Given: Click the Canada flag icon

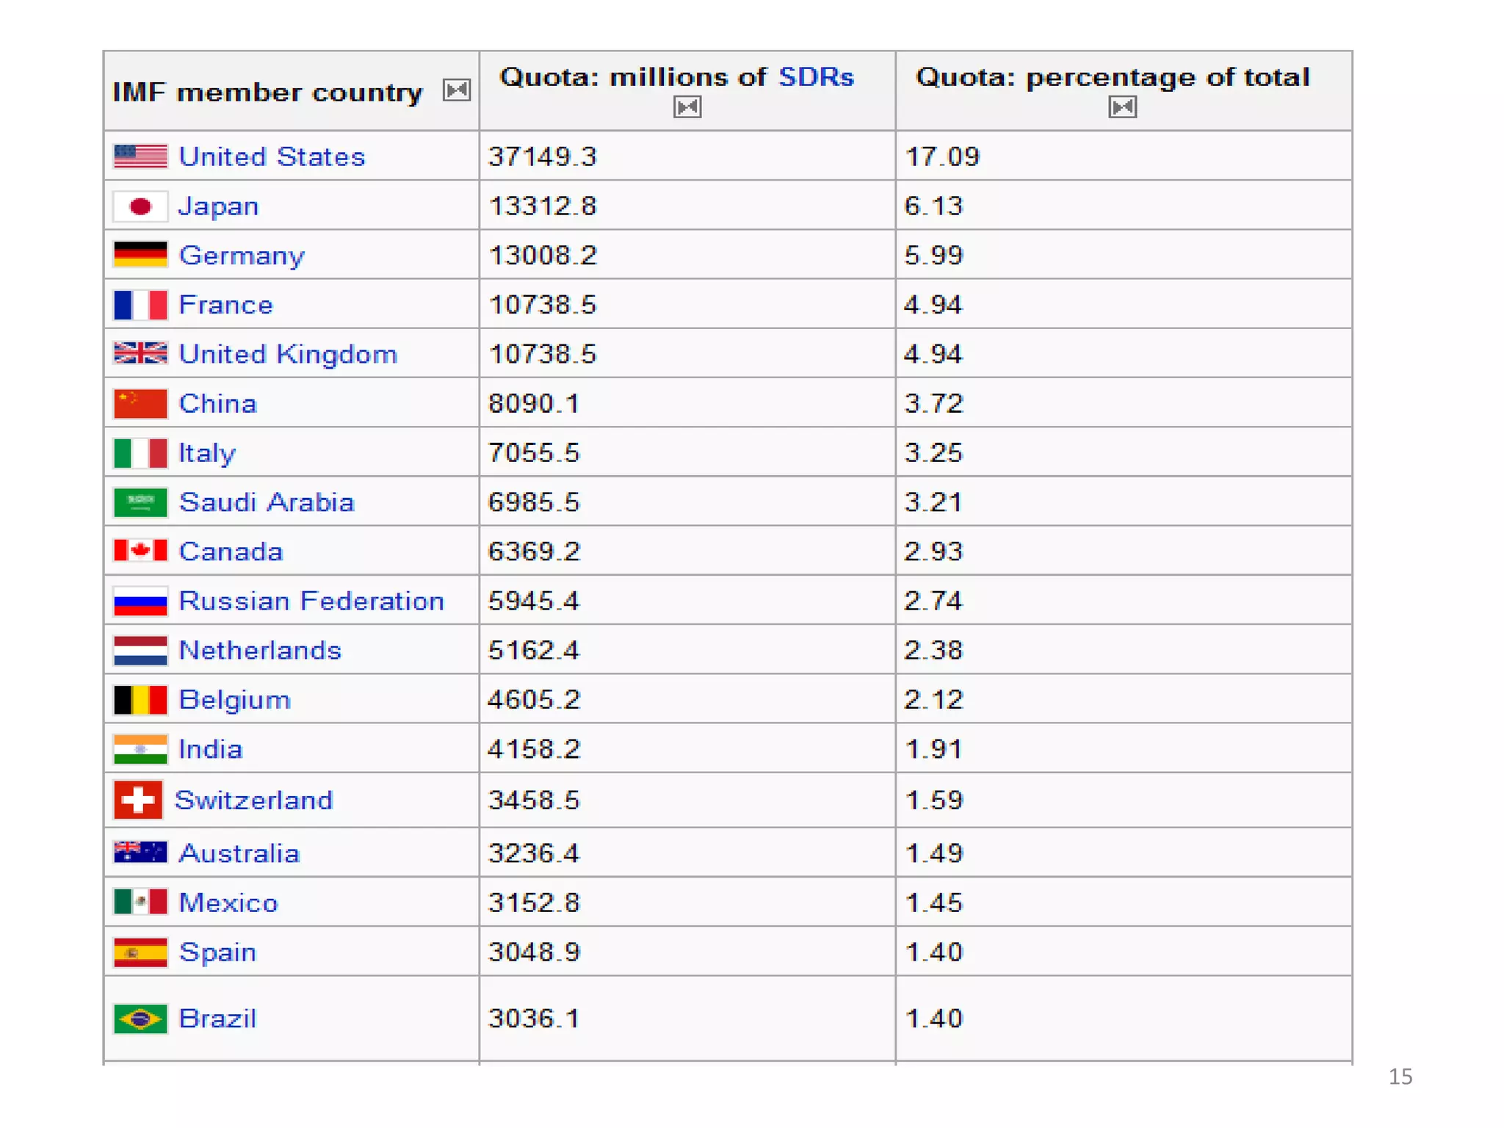Looking at the screenshot, I should 140,551.
